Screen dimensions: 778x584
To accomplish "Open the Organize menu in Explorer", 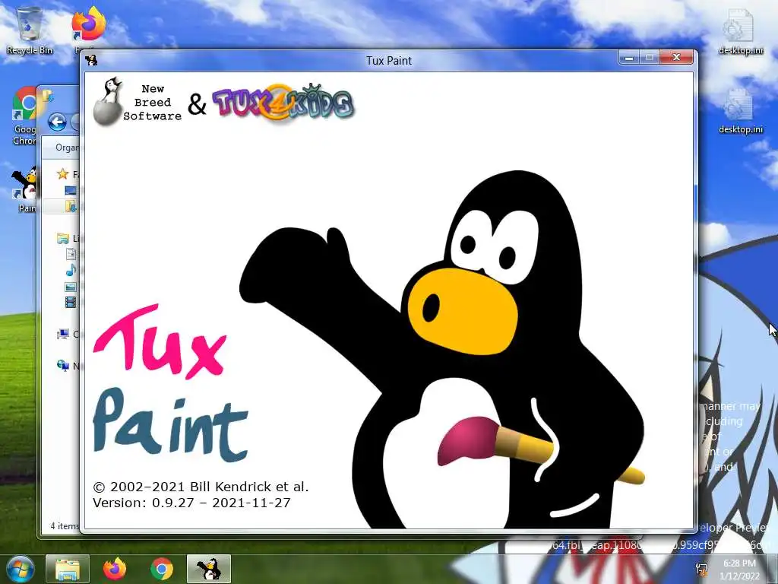I will [x=67, y=148].
